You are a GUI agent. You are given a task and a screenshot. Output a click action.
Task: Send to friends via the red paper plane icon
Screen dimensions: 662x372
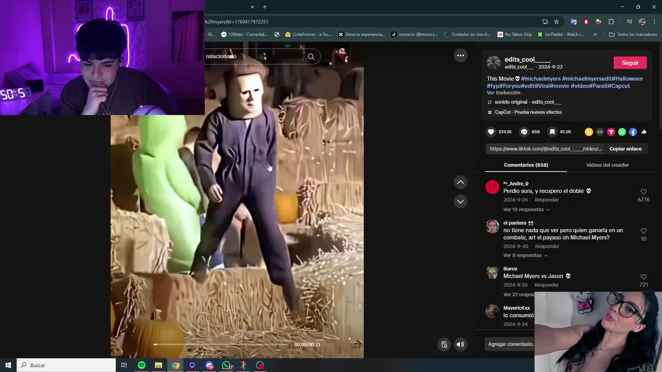(x=611, y=132)
